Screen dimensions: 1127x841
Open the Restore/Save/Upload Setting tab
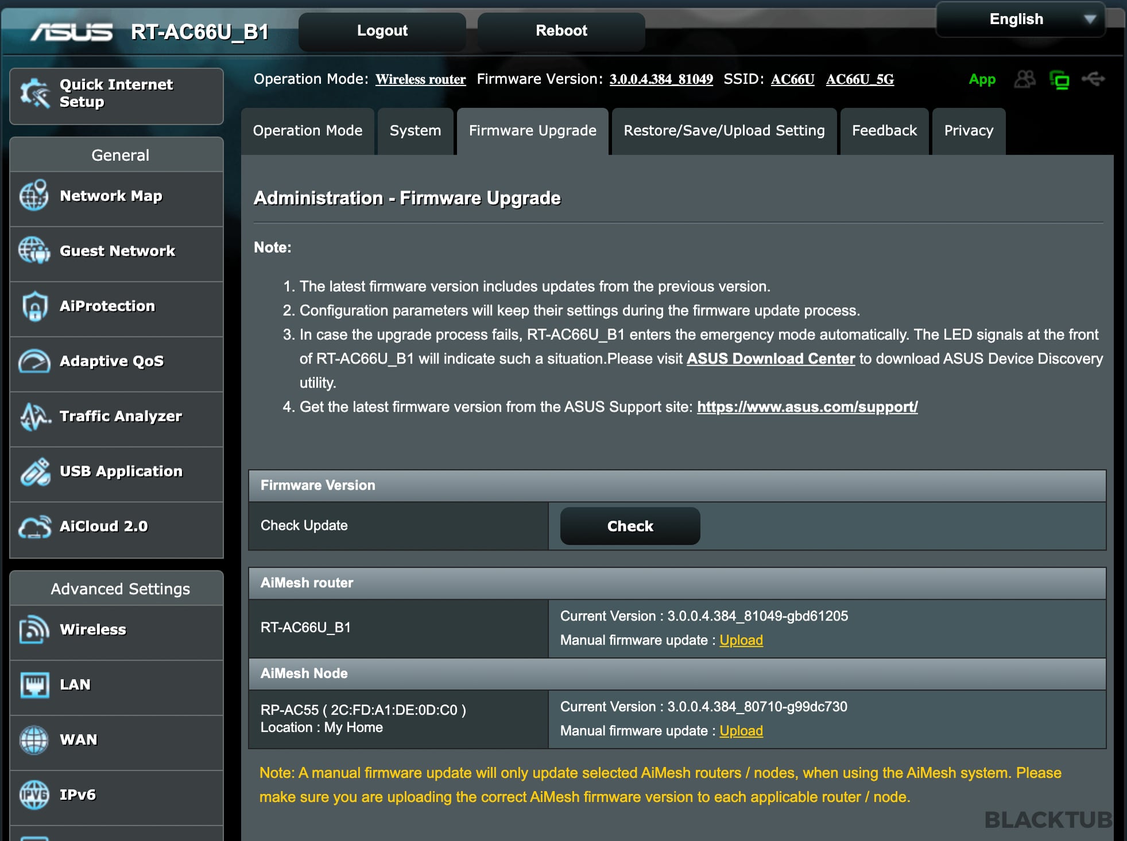[725, 131]
